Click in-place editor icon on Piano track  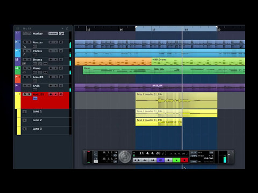(40, 72)
